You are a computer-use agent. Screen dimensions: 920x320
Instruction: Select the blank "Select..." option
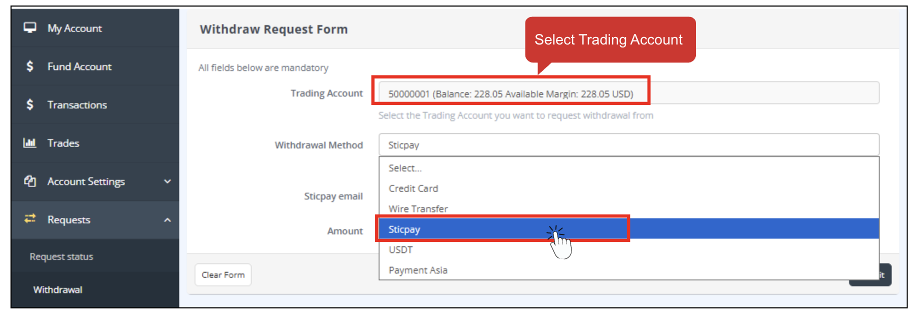point(405,168)
